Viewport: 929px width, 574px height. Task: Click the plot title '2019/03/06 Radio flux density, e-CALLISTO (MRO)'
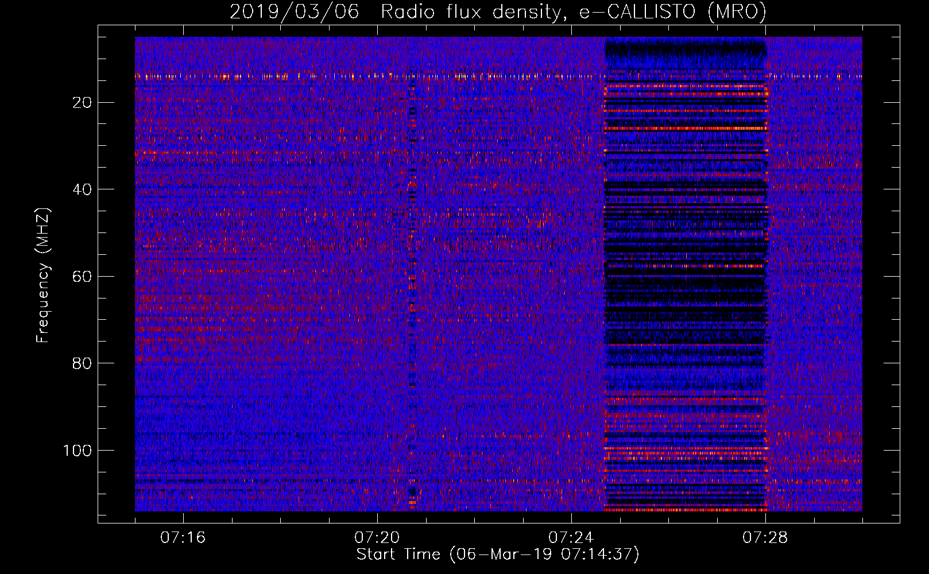click(498, 11)
